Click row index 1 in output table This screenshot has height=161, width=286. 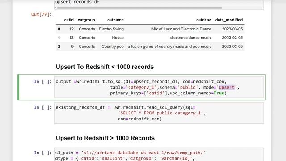pyautogui.click(x=59, y=38)
